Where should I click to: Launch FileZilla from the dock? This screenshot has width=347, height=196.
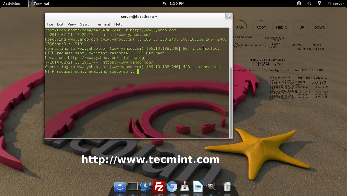click(x=159, y=187)
